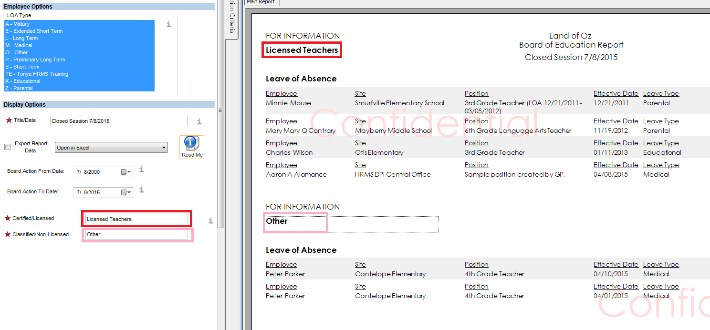Click the Leave Type header link for Charles Wilson
The height and width of the screenshot is (330, 710).
click(661, 143)
